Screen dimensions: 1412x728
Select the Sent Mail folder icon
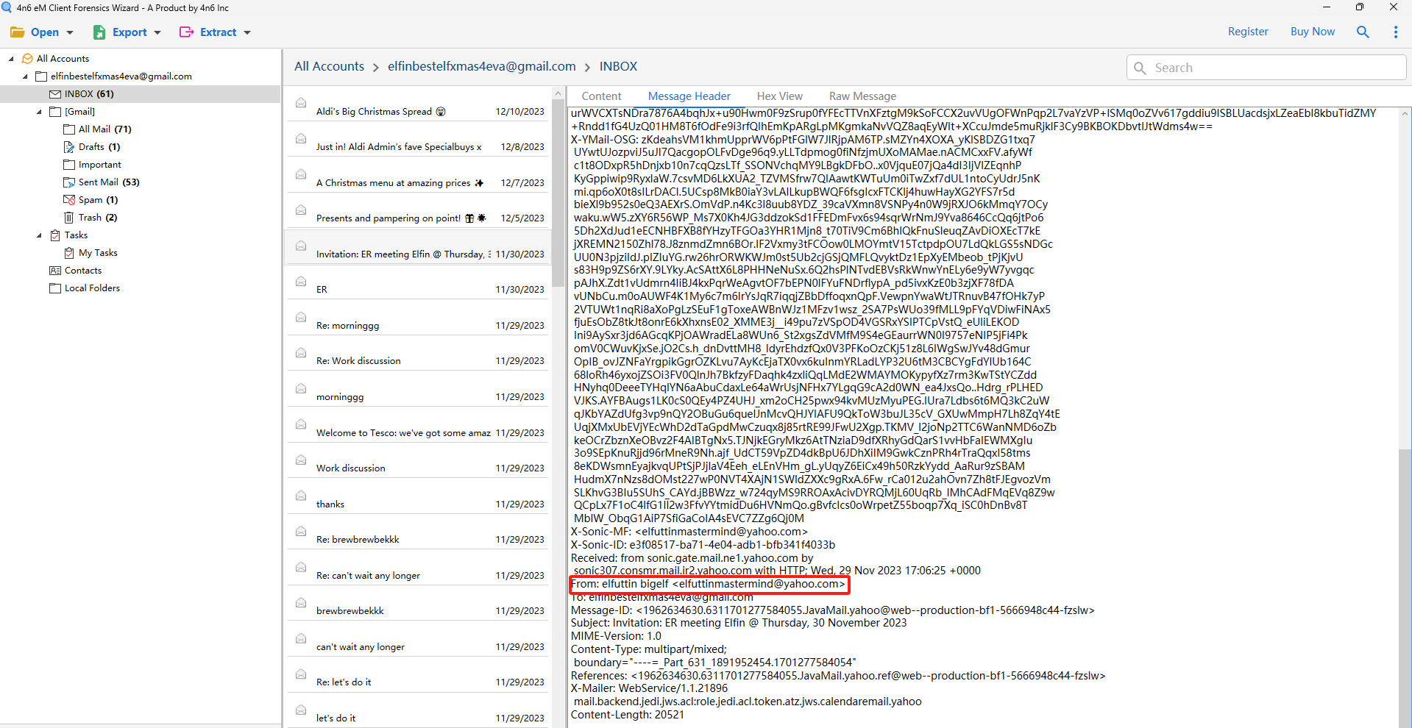click(69, 182)
